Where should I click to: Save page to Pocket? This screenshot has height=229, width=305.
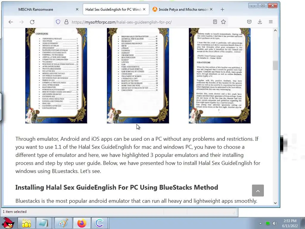click(x=249, y=22)
